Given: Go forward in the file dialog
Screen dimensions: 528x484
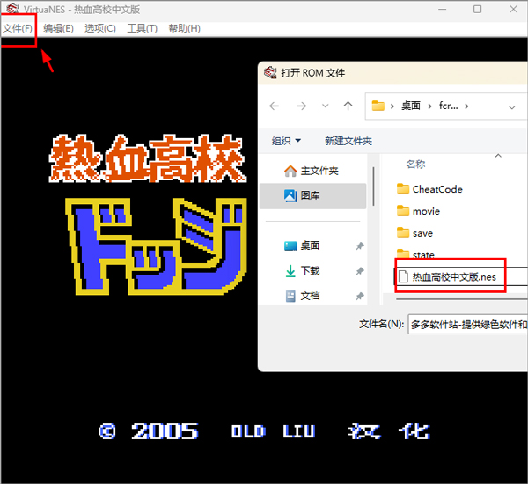Looking at the screenshot, I should coord(301,106).
